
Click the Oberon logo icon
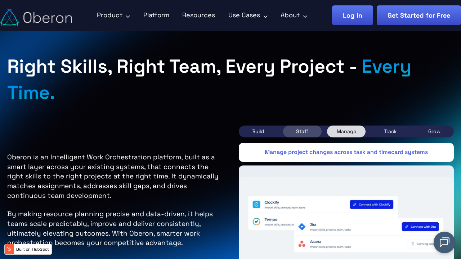(x=9, y=18)
